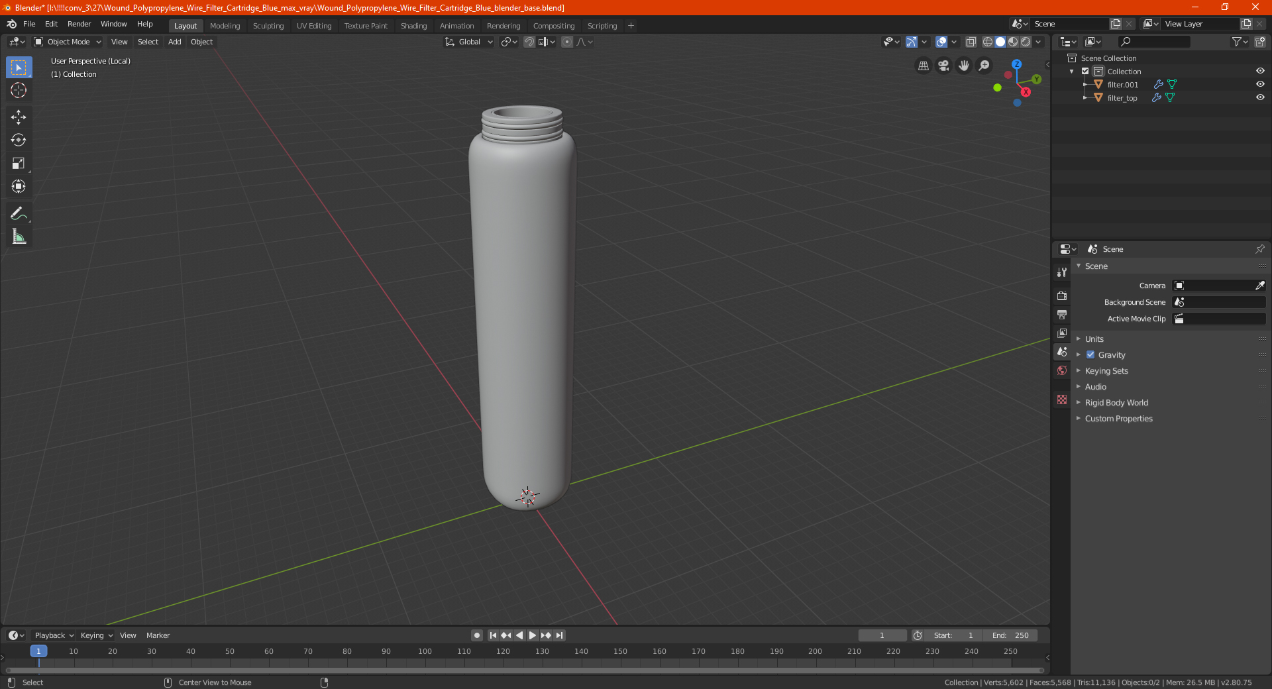Pick the Rotate tool

click(19, 140)
